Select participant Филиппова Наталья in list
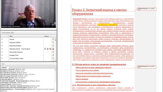 (16, 52)
